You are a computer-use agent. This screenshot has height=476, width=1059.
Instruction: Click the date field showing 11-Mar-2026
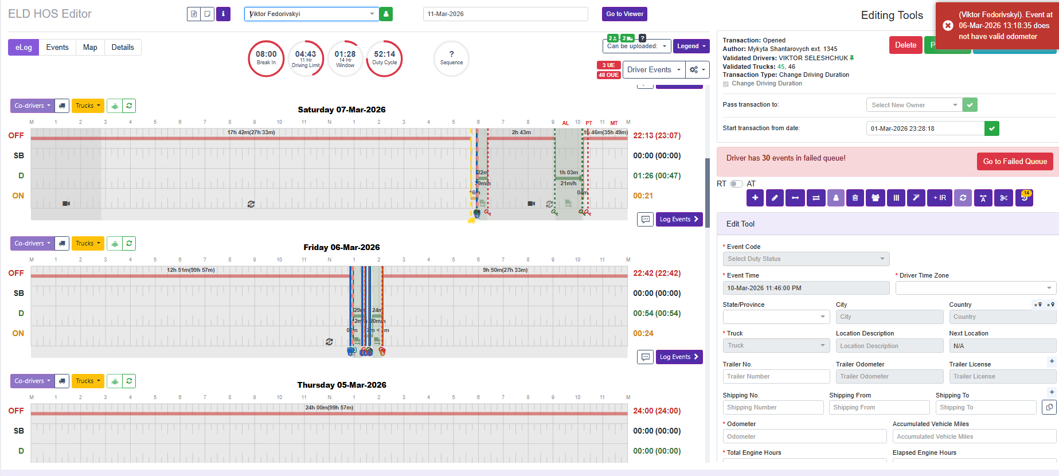point(506,14)
